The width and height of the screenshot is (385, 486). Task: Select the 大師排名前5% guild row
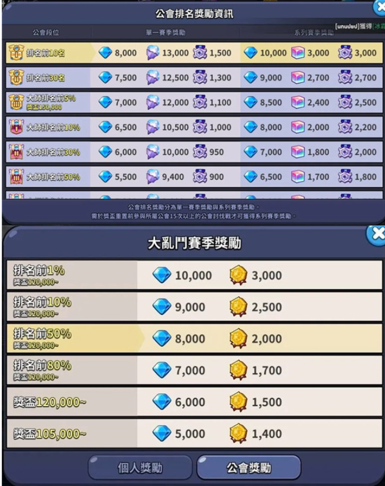point(194,102)
